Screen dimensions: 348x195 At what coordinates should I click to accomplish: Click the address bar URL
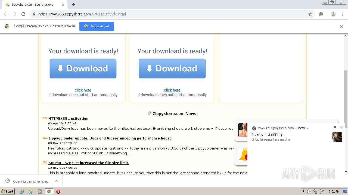tap(82, 14)
